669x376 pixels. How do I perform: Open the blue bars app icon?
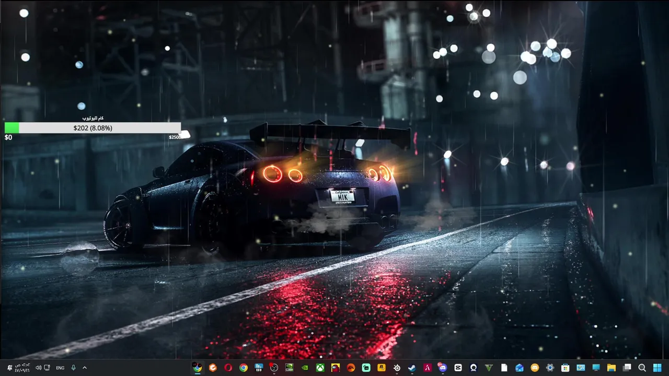click(259, 368)
